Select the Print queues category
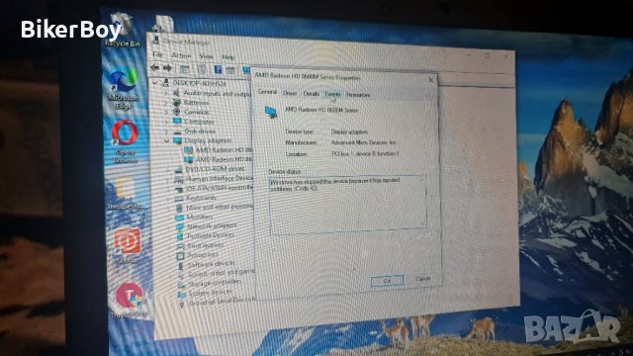 coord(205,245)
